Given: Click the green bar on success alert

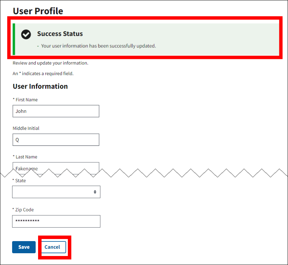Looking at the screenshot, I should click(x=14, y=39).
